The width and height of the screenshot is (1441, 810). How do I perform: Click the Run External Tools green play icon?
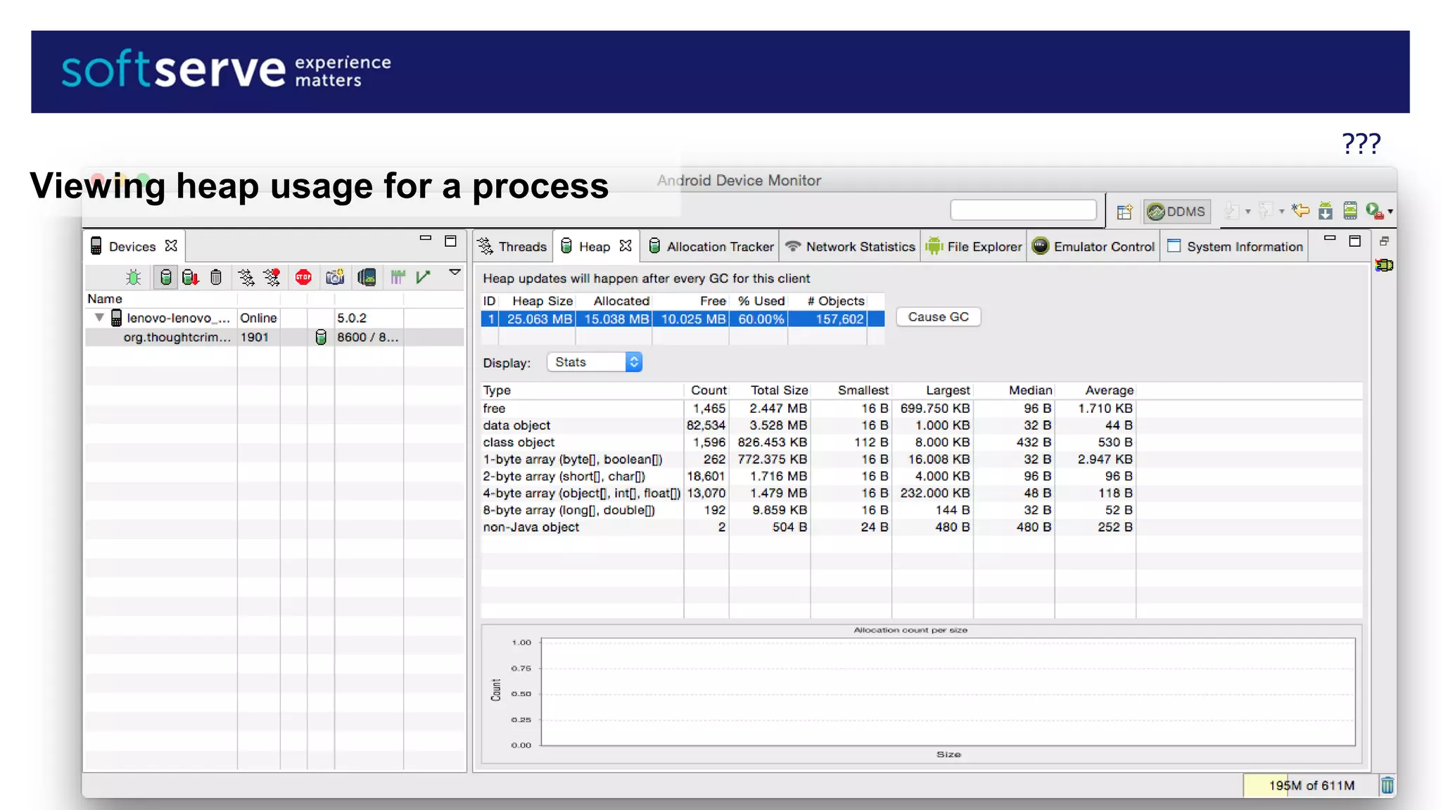pyautogui.click(x=1374, y=210)
